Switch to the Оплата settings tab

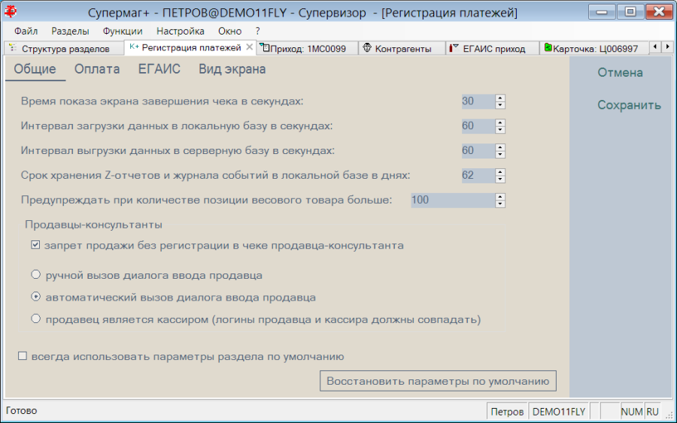[x=97, y=69]
